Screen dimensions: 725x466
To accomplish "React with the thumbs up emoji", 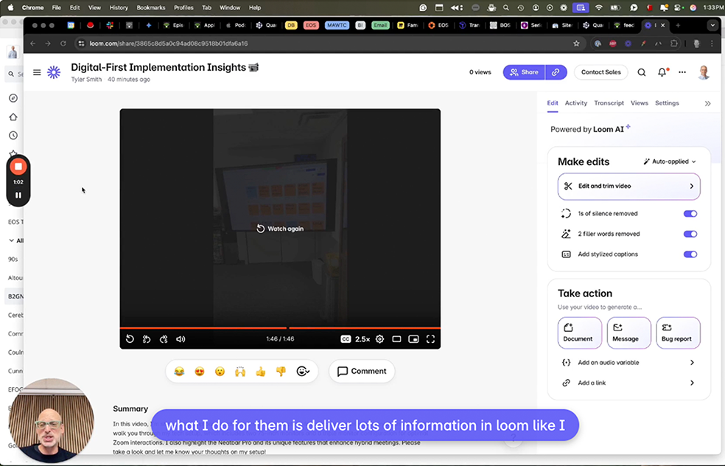I will pos(260,371).
